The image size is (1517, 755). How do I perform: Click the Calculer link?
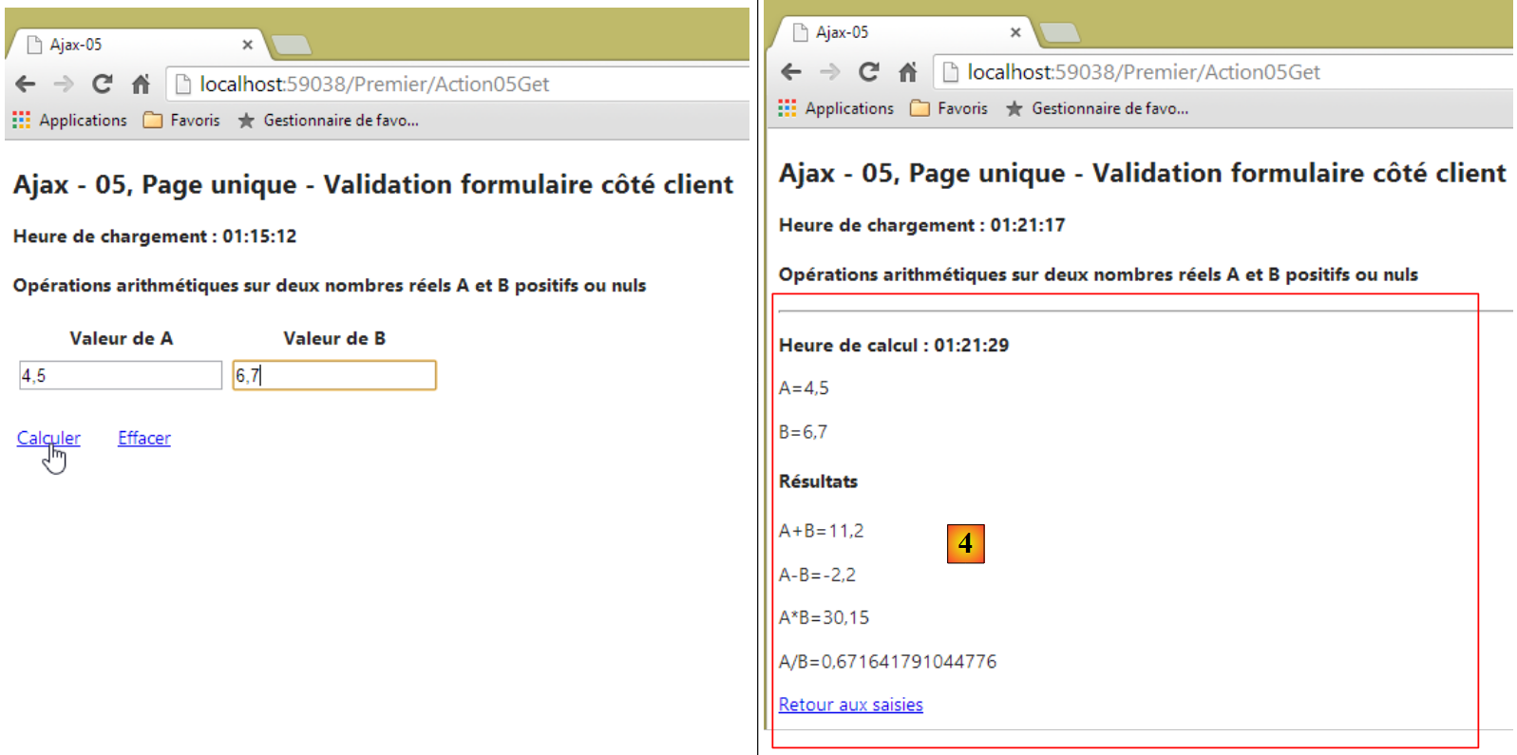point(48,438)
